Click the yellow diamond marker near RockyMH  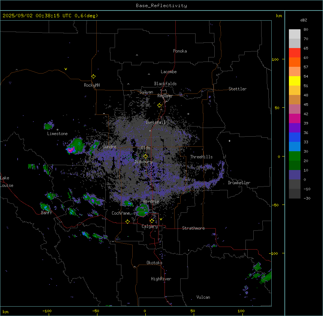(93, 77)
